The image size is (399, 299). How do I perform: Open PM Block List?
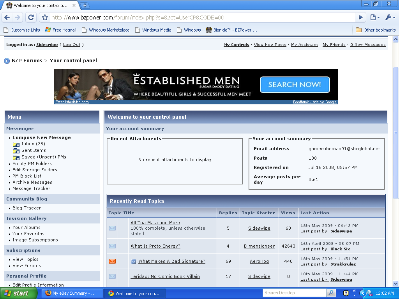(27, 176)
